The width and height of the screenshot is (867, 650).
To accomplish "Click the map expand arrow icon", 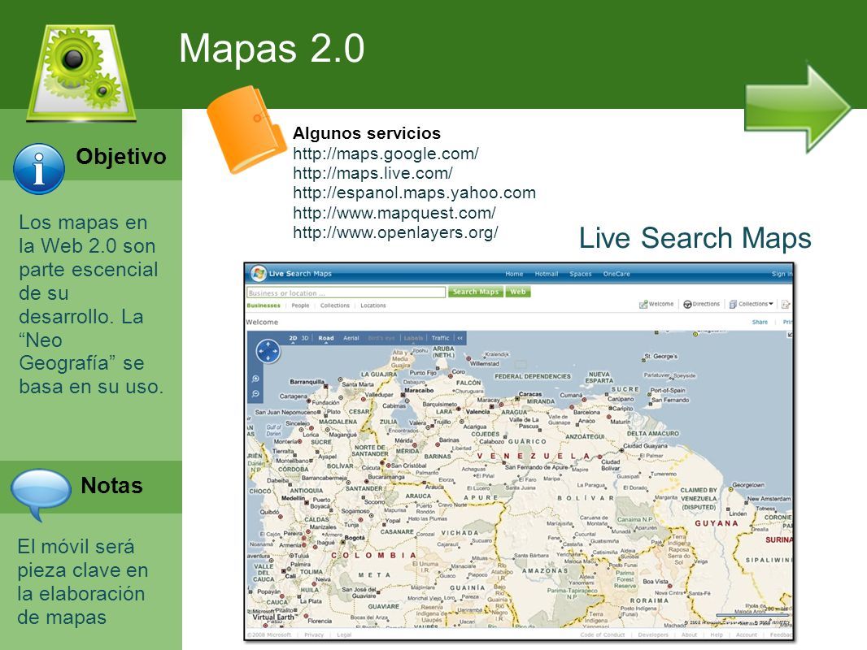I will pyautogui.click(x=790, y=335).
